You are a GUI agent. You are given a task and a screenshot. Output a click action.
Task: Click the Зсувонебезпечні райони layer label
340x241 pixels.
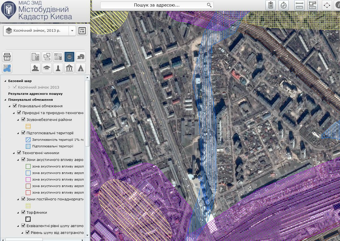pos(49,120)
